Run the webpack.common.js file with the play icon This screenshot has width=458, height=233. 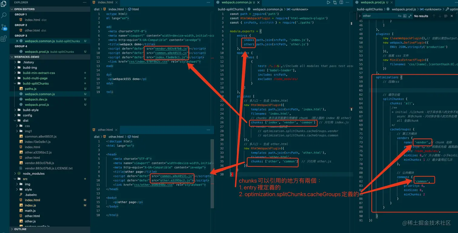point(328,2)
